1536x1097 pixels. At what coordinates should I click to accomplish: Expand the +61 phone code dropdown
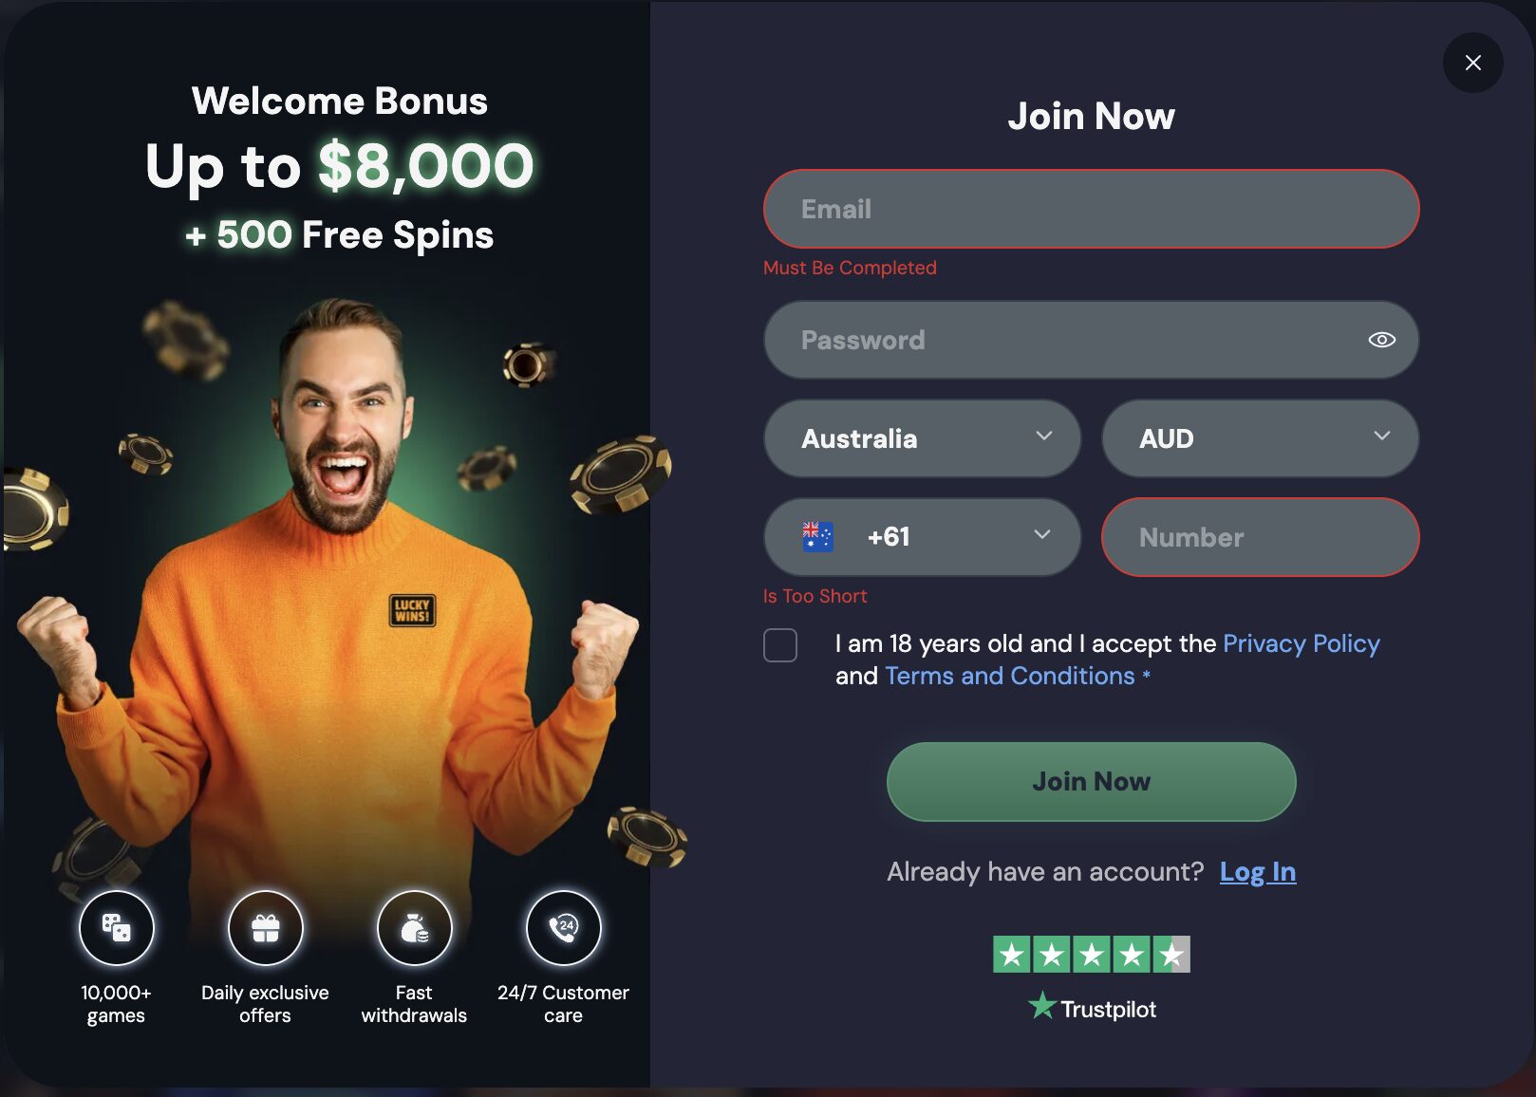click(x=922, y=537)
